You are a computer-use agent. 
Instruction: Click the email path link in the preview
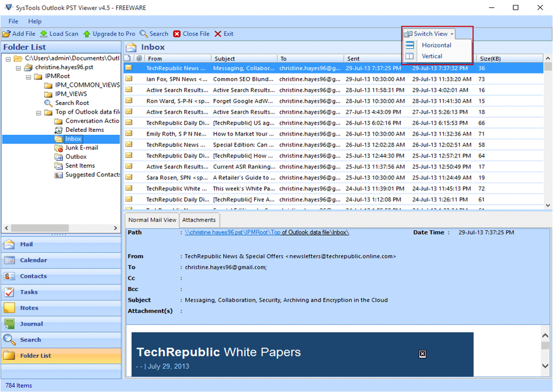(x=266, y=233)
